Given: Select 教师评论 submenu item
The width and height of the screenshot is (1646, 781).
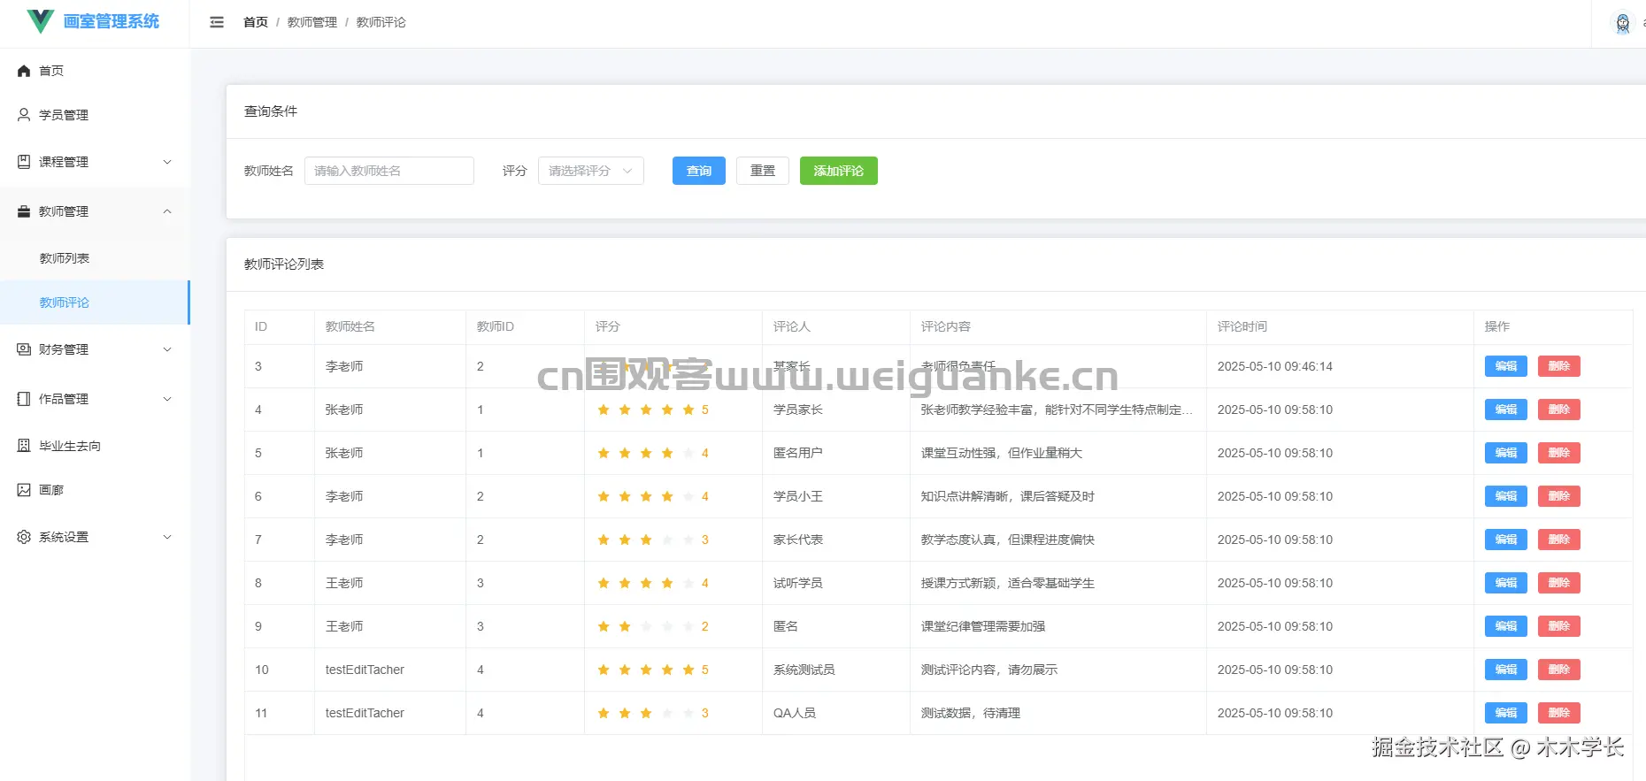Looking at the screenshot, I should (95, 302).
